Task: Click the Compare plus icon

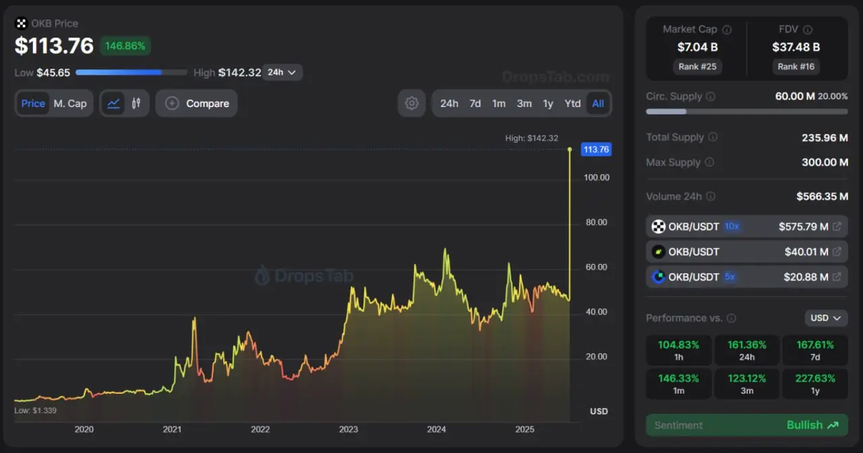Action: pyautogui.click(x=172, y=104)
